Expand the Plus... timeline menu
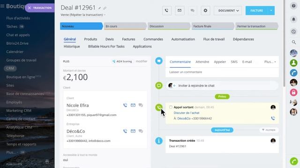Viewport: 300px width, 168px height. click(x=270, y=62)
